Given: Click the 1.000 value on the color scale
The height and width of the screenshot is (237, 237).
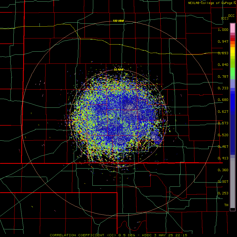Looking at the screenshot, I should pos(223,29).
